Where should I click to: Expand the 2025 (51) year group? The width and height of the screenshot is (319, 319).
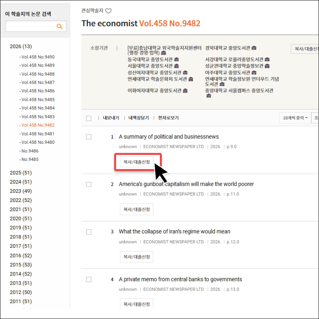tap(21, 173)
